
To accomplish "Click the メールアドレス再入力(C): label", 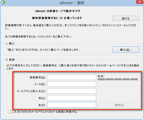I will 31,91.
